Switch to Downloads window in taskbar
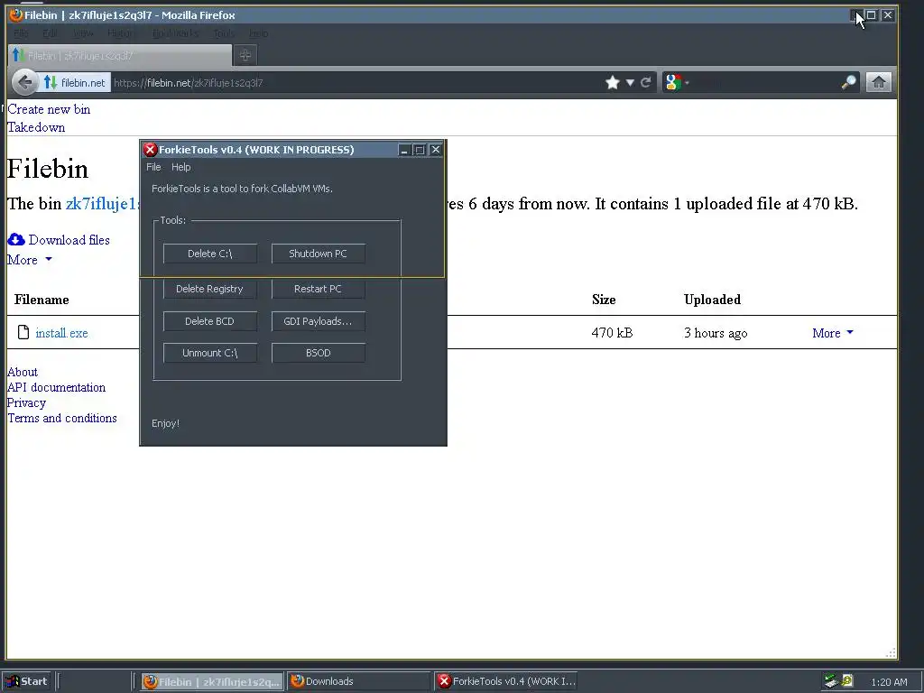 358,681
